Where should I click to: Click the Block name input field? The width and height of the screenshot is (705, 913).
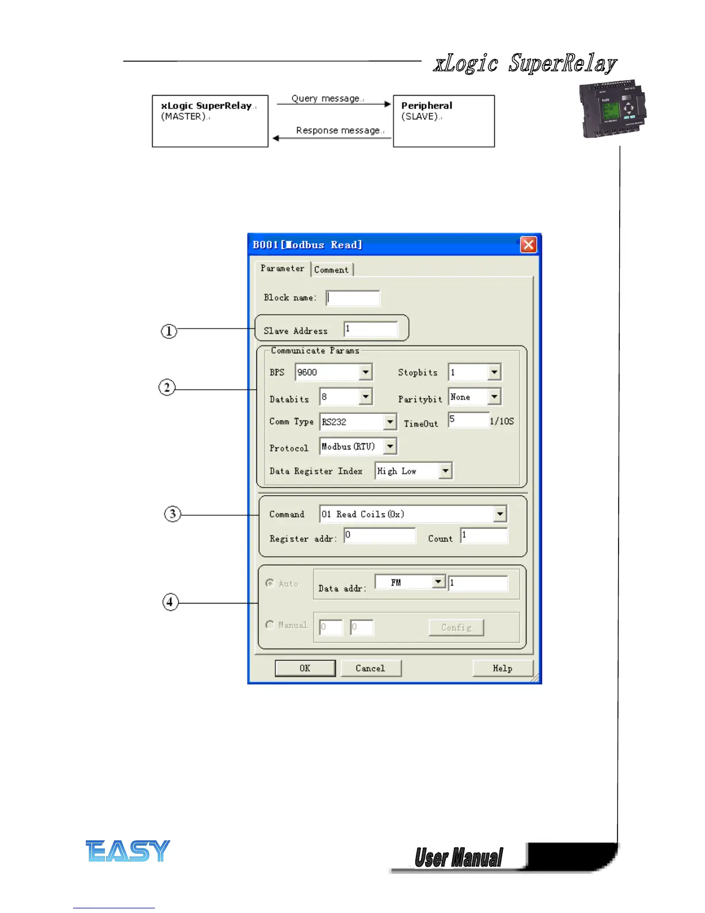353,298
